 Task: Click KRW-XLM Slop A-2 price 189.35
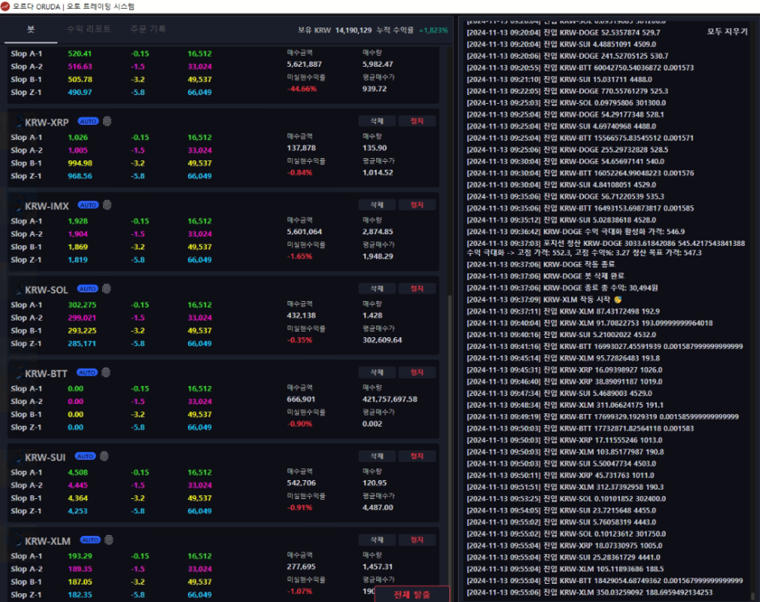click(x=80, y=569)
